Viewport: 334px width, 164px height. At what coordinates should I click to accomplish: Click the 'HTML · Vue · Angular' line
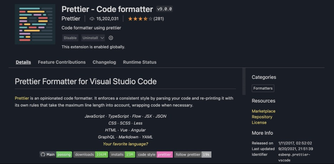click(126, 130)
